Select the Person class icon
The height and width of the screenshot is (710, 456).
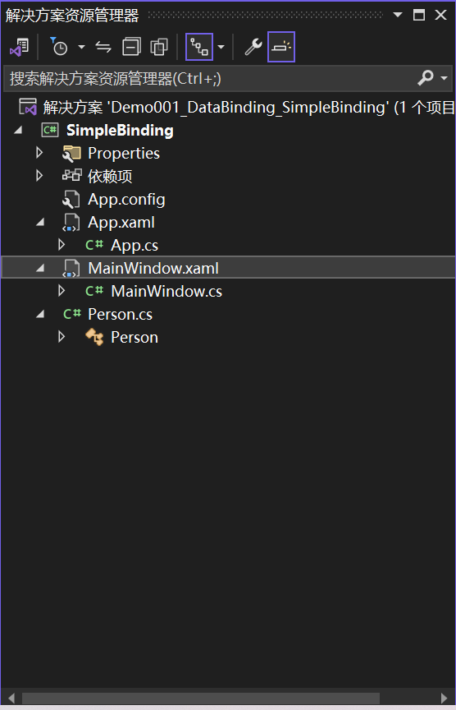tap(94, 338)
